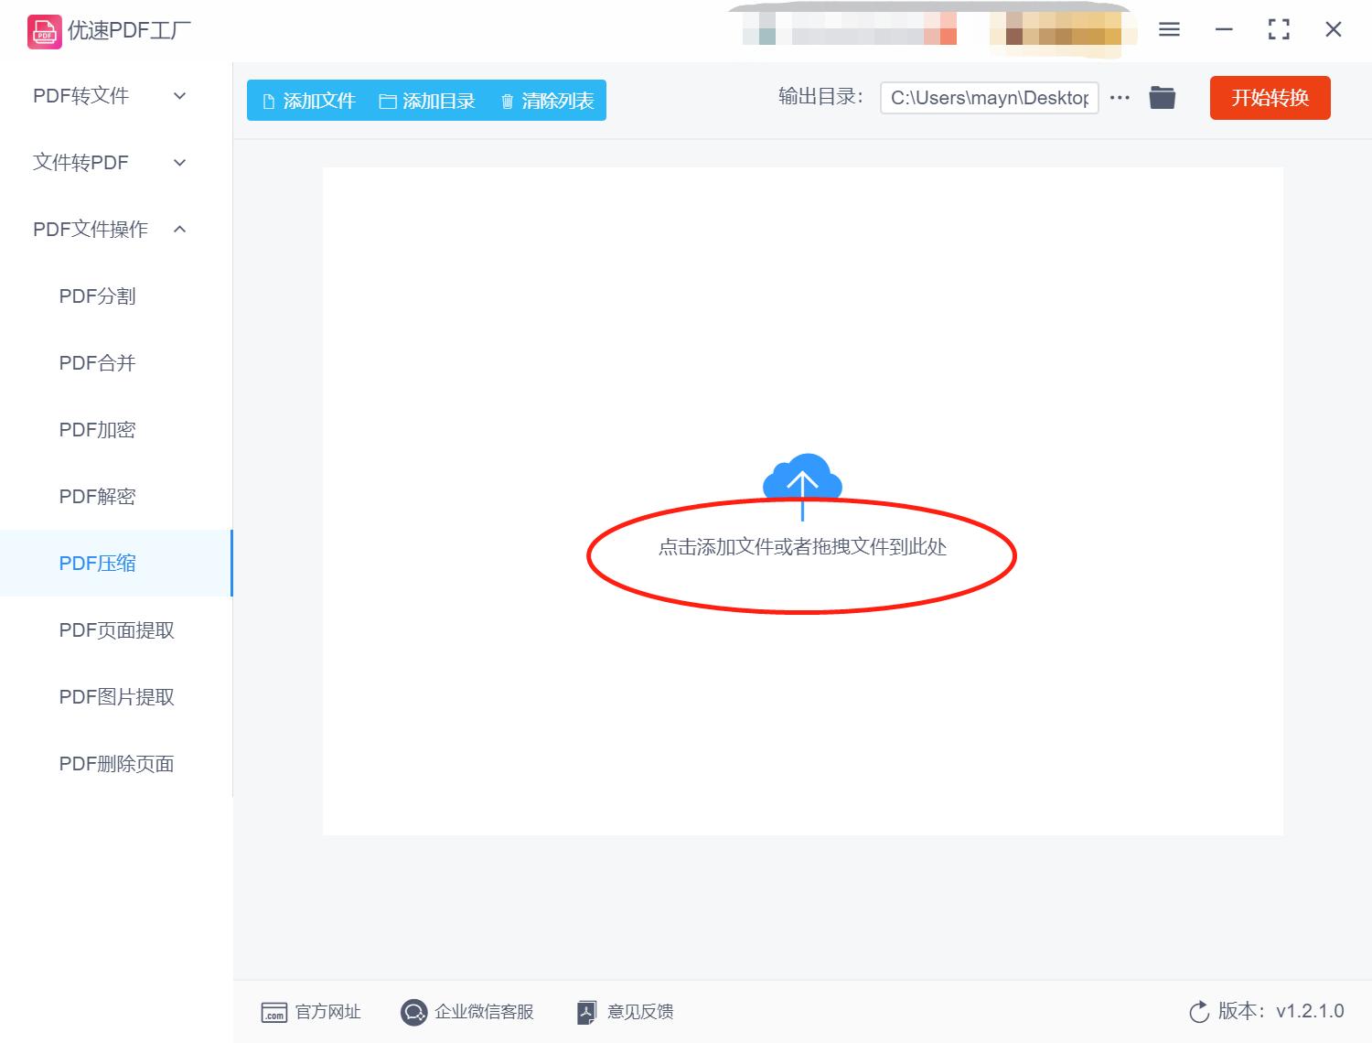Image resolution: width=1372 pixels, height=1043 pixels.
Task: Click the output directory path input field
Action: click(x=988, y=97)
